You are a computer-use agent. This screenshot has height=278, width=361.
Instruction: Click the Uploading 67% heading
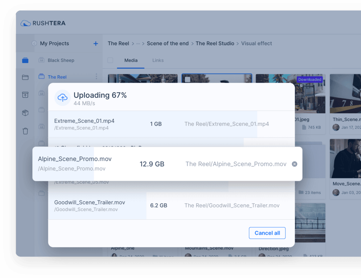[100, 95]
